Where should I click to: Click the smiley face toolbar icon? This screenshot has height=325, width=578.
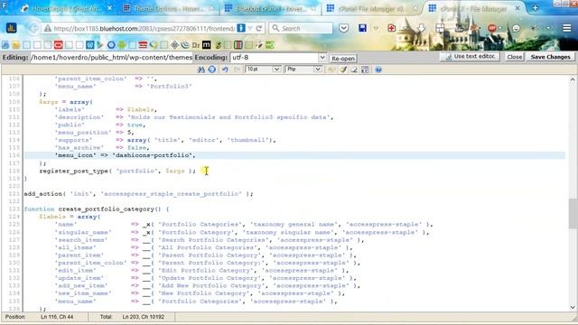click(516, 28)
